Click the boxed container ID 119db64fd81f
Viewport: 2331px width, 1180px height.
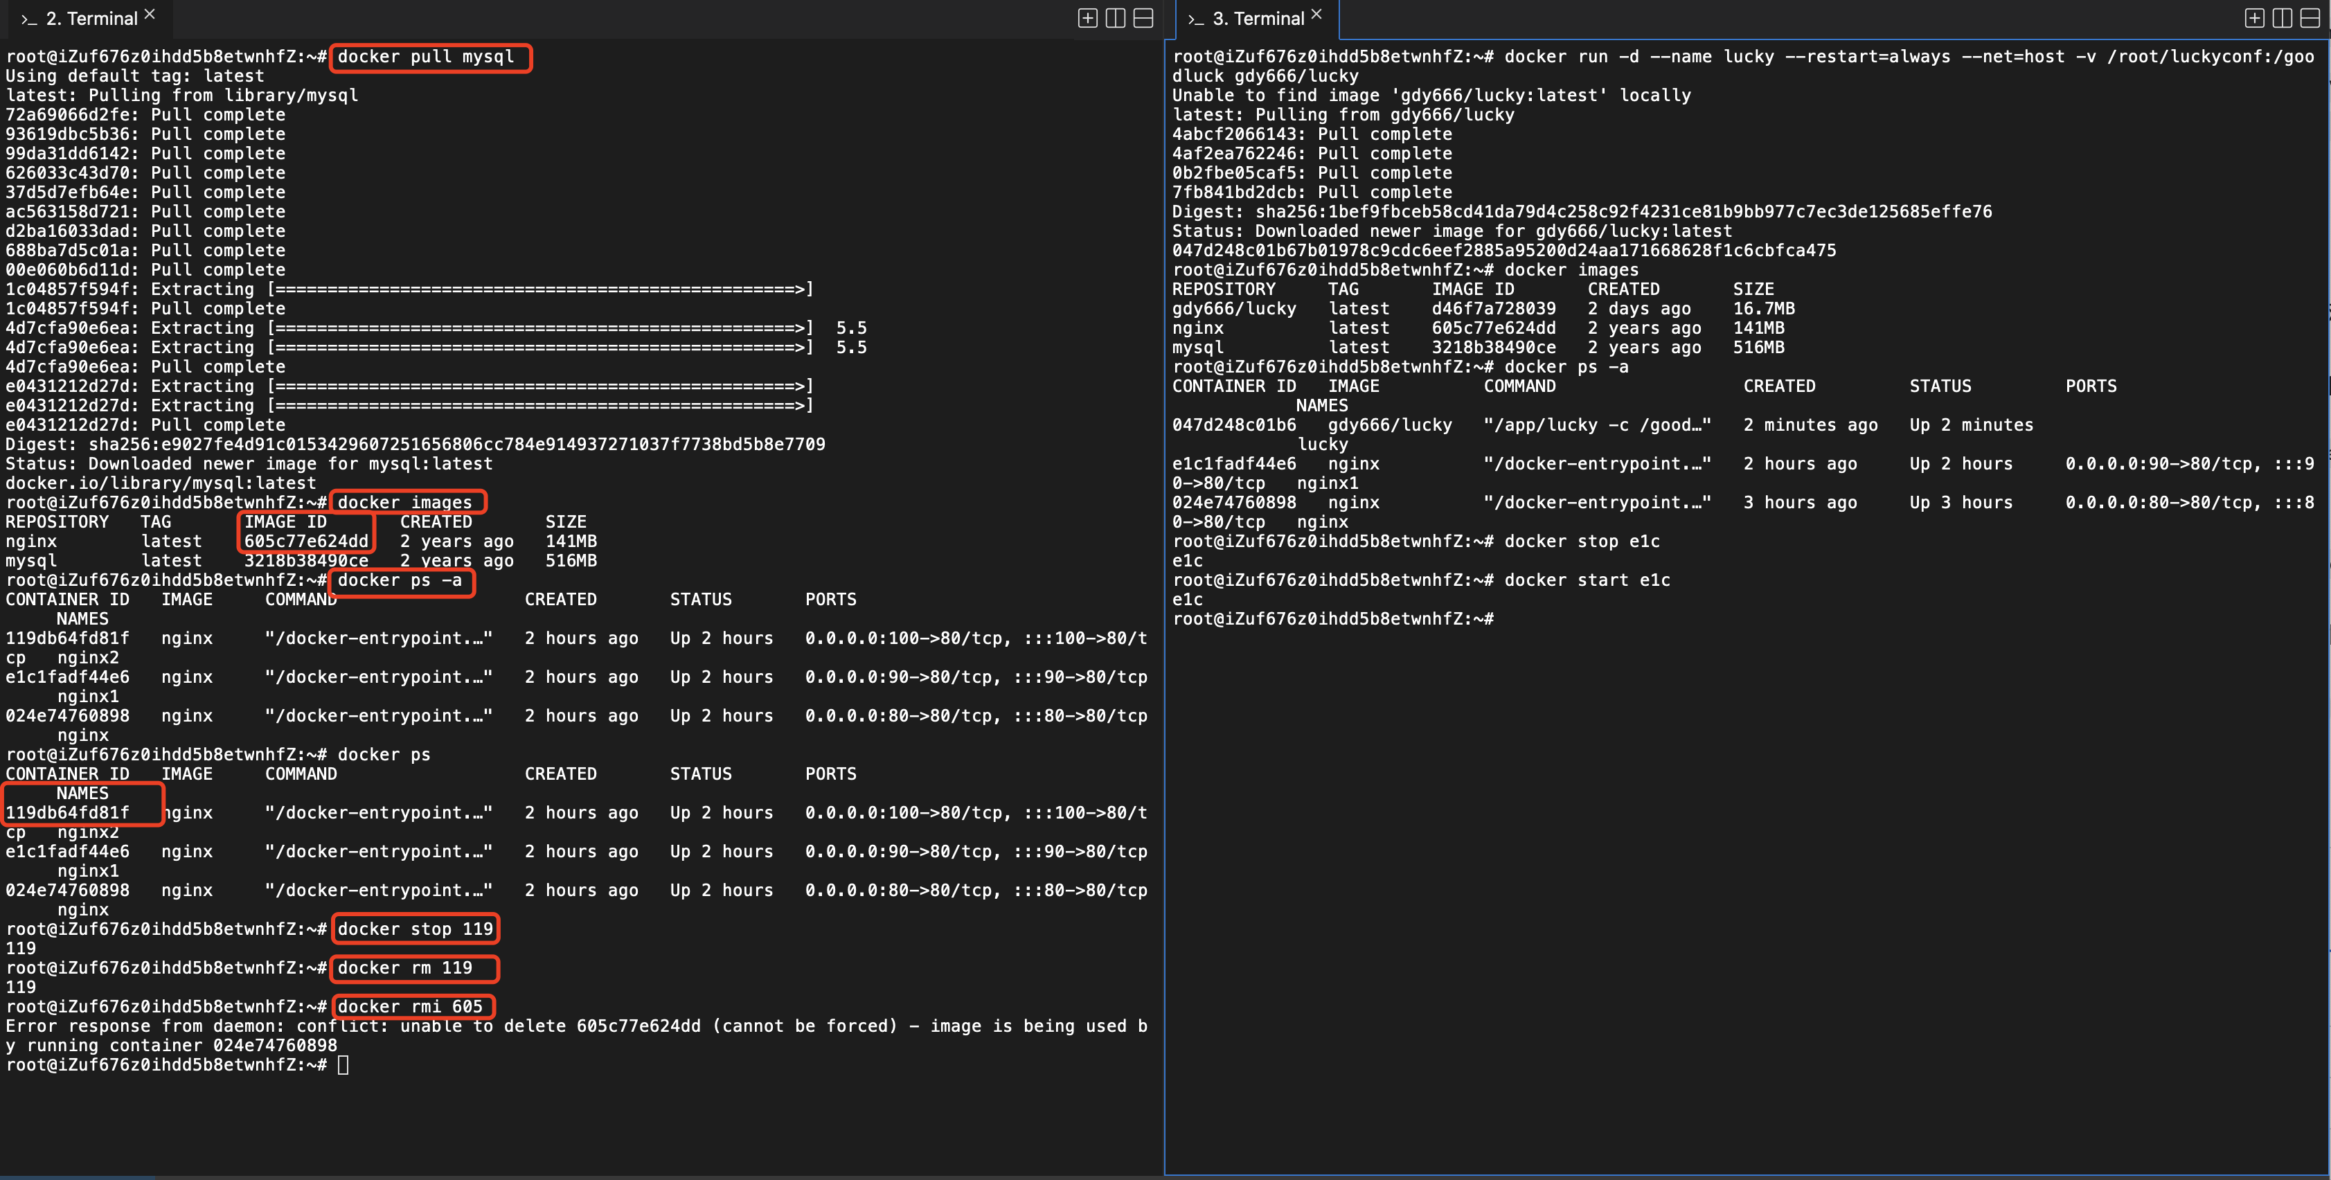[x=68, y=812]
